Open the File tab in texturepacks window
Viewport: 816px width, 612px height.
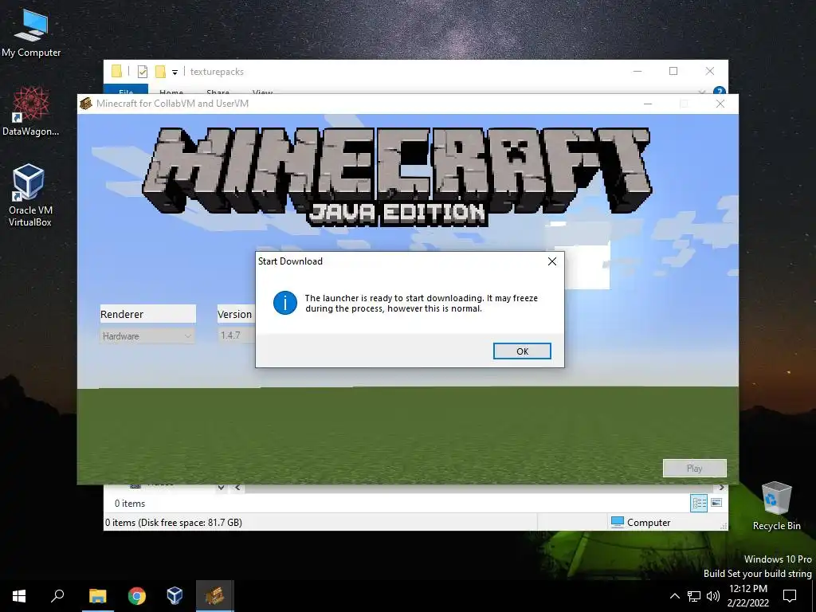[126, 89]
